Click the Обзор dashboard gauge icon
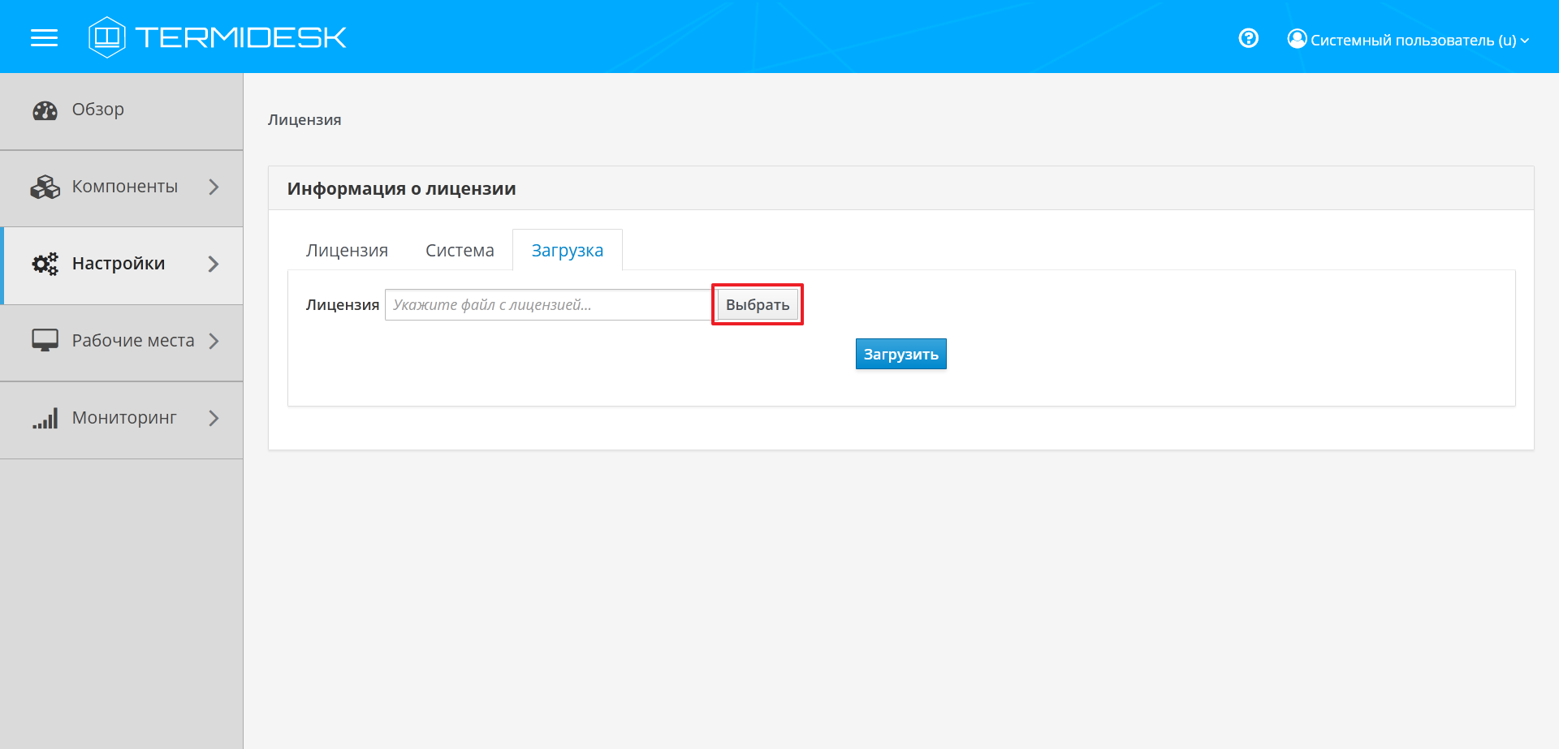This screenshot has height=749, width=1559. point(45,110)
